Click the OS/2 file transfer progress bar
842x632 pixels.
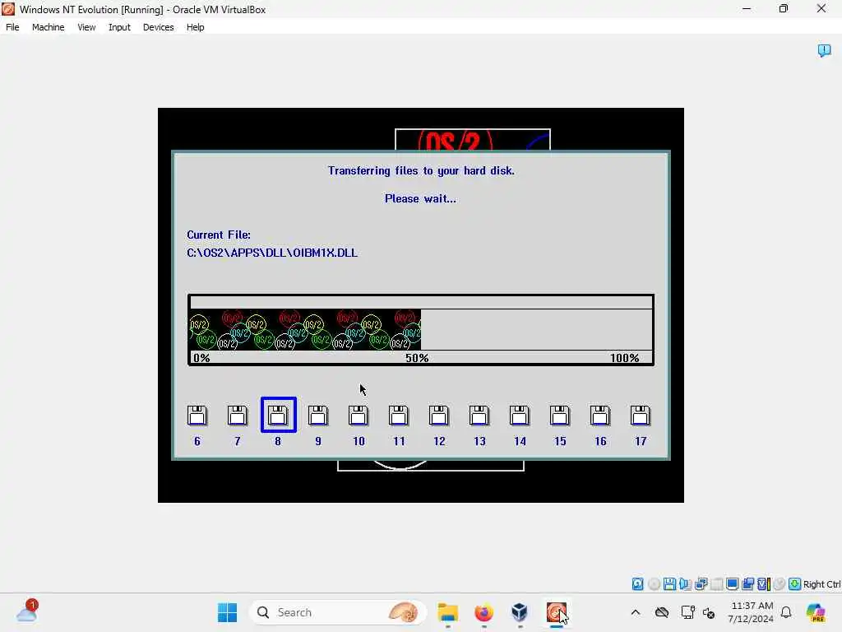[x=421, y=329]
